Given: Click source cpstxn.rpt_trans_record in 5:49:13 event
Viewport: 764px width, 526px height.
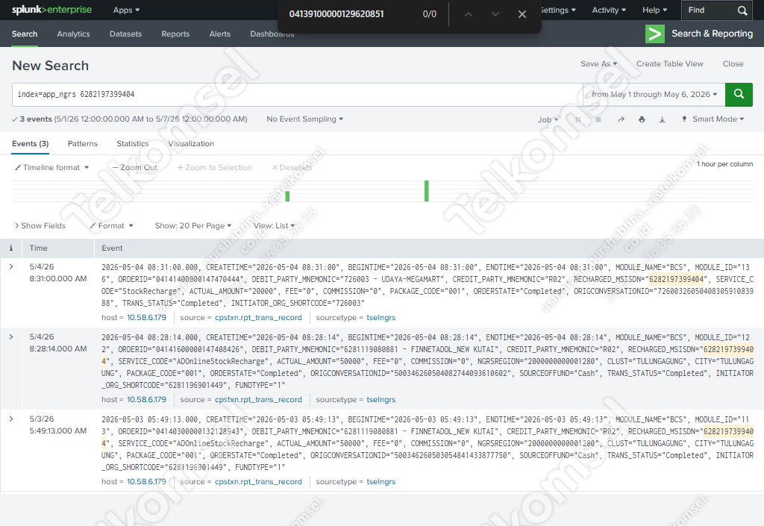Looking at the screenshot, I should 258,482.
